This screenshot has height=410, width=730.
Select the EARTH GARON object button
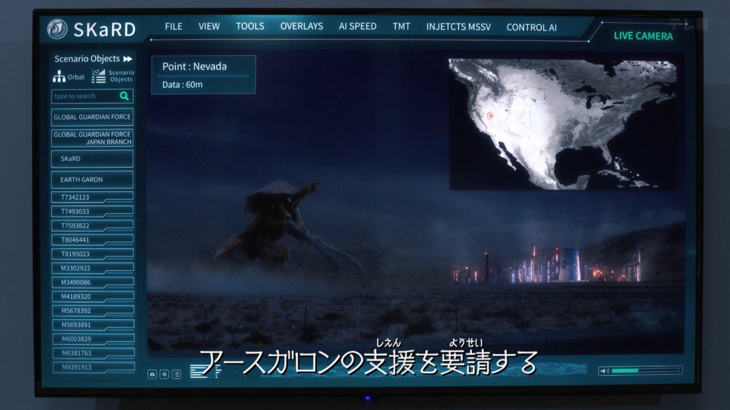pyautogui.click(x=92, y=180)
